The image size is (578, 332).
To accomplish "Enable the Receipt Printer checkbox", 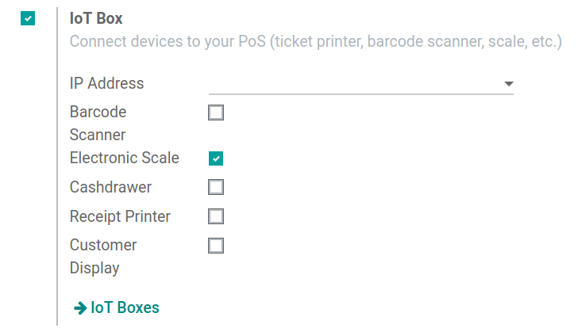I will [216, 216].
